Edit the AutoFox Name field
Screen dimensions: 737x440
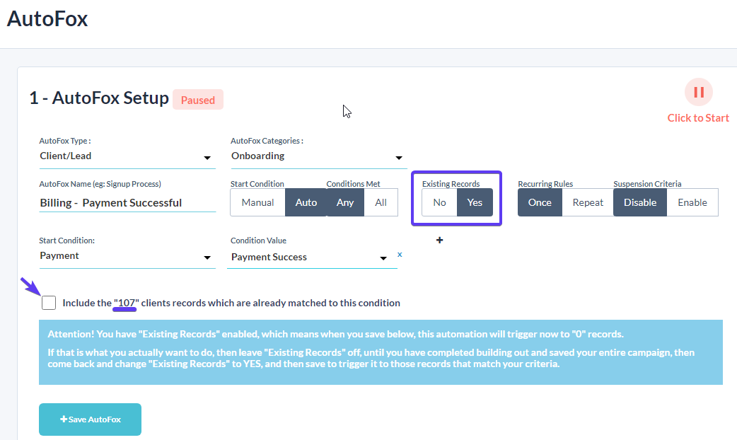[x=127, y=202]
